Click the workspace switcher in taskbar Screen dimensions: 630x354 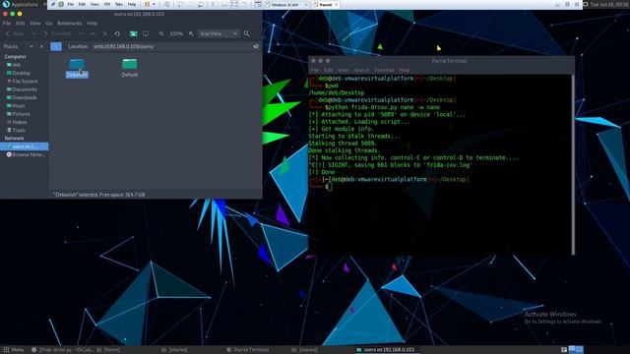click(576, 350)
